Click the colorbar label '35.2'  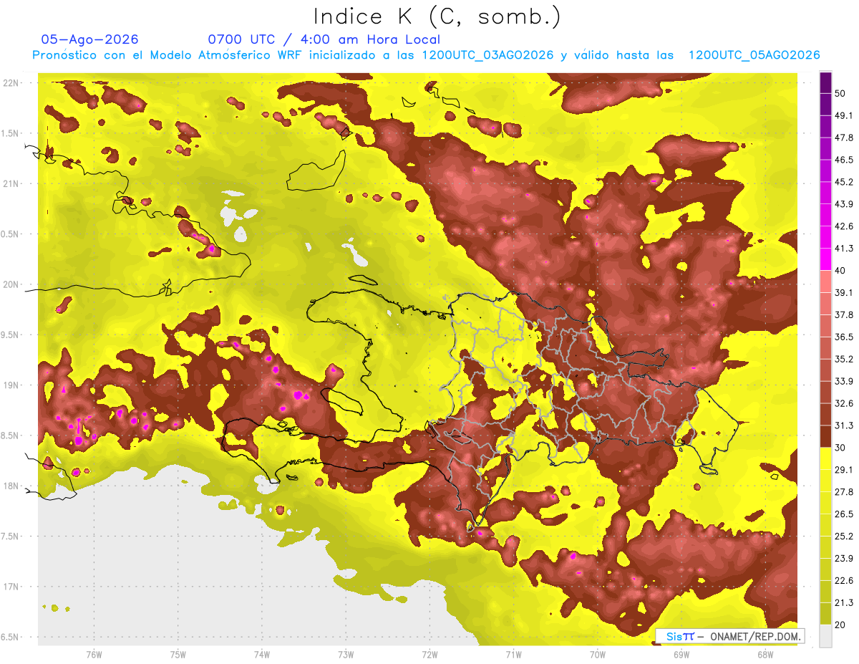(x=843, y=359)
